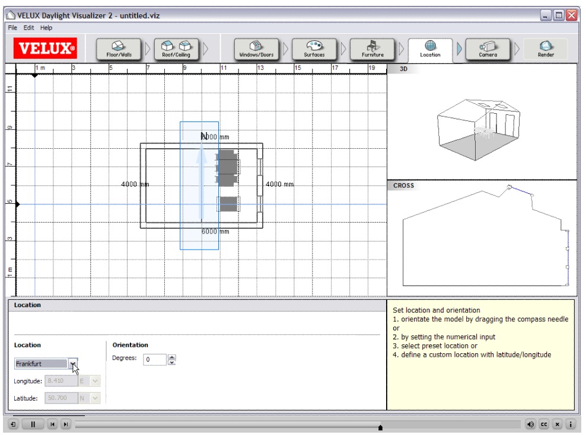Image resolution: width=586 pixels, height=435 pixels.
Task: Click the Latitude 50.700 field
Action: (61, 398)
